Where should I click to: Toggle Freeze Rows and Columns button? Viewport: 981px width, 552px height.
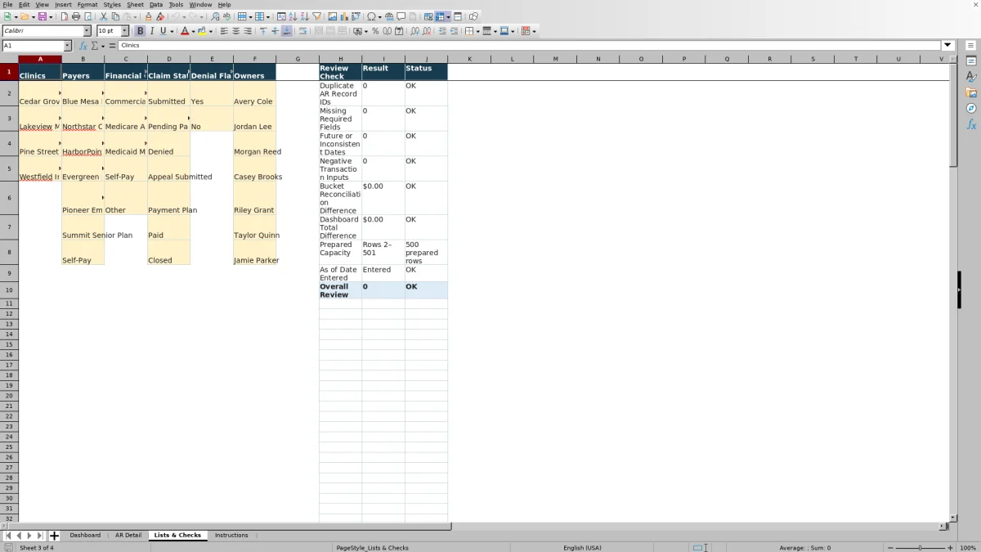(x=440, y=16)
